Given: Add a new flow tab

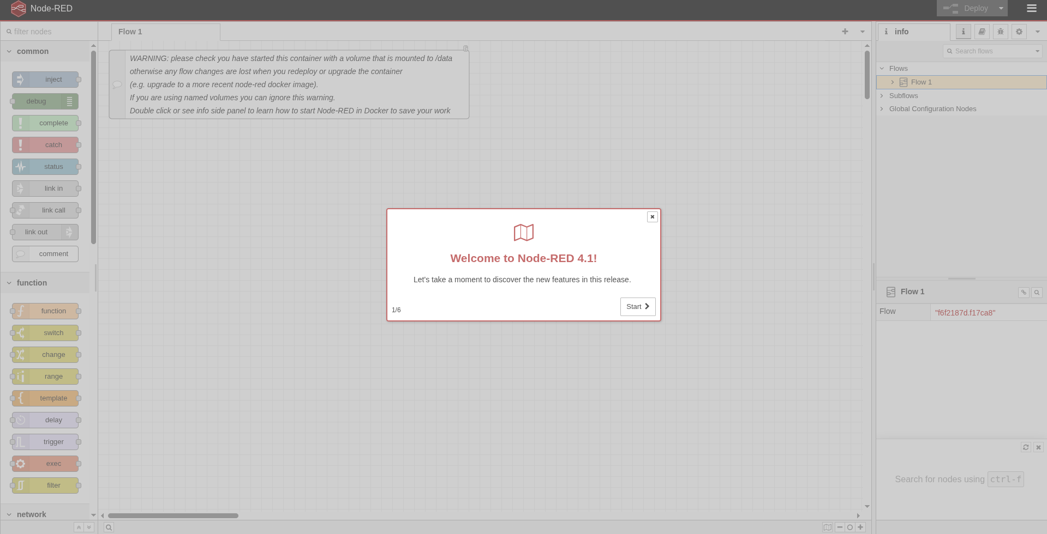Looking at the screenshot, I should tap(845, 32).
